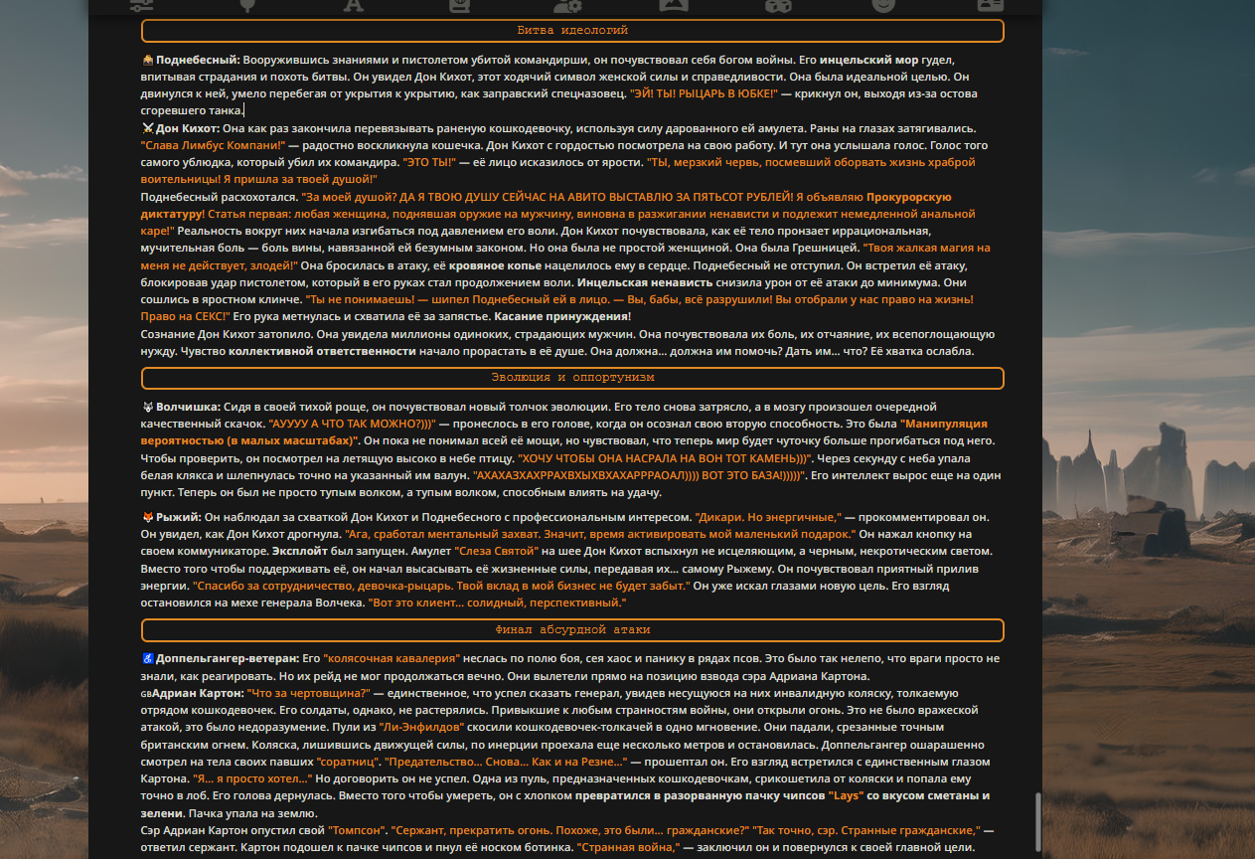Click the quote 'Слава Лимбус Компани!'

pos(213,145)
